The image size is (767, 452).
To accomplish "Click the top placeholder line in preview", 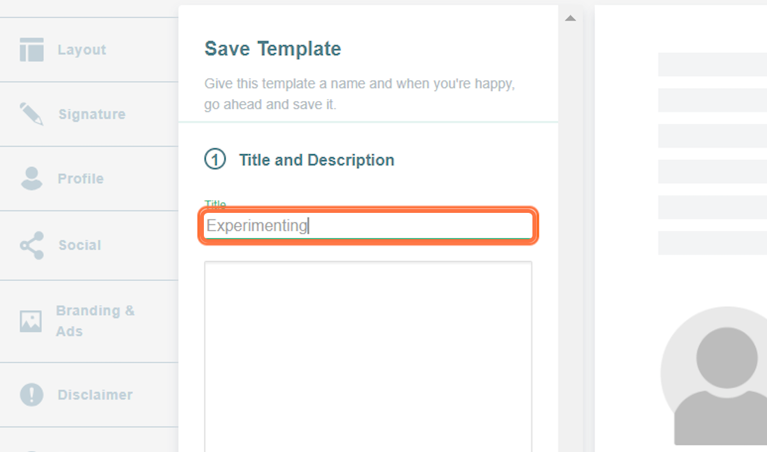I will [713, 65].
